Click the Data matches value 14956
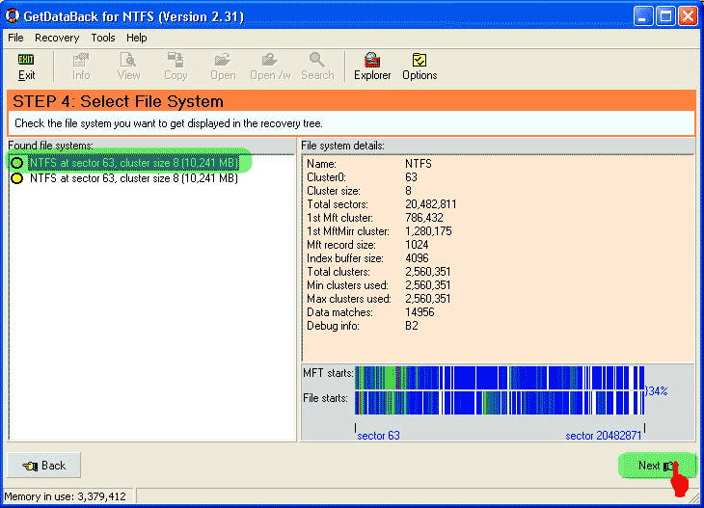This screenshot has height=508, width=704. coord(420,312)
